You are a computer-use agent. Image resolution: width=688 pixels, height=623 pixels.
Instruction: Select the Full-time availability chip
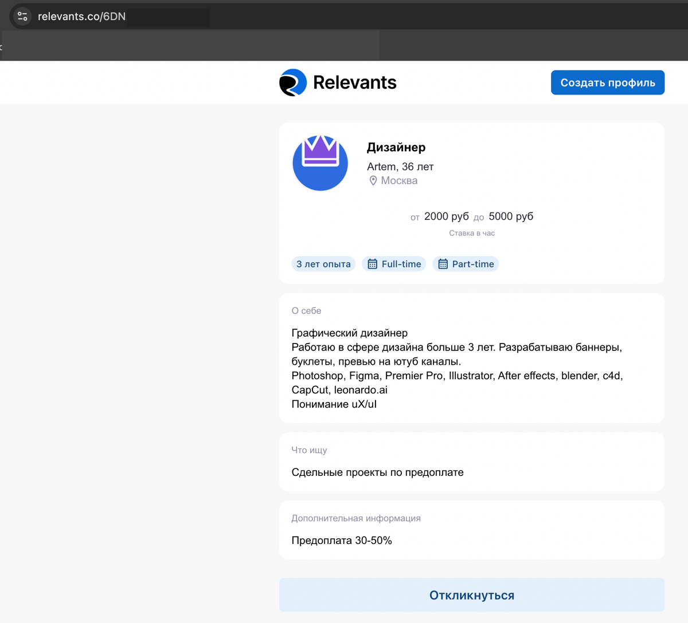point(394,263)
